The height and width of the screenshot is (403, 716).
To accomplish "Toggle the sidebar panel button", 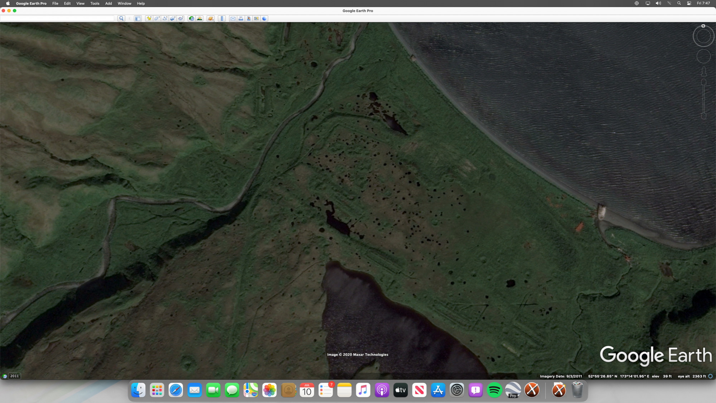I will [x=138, y=19].
